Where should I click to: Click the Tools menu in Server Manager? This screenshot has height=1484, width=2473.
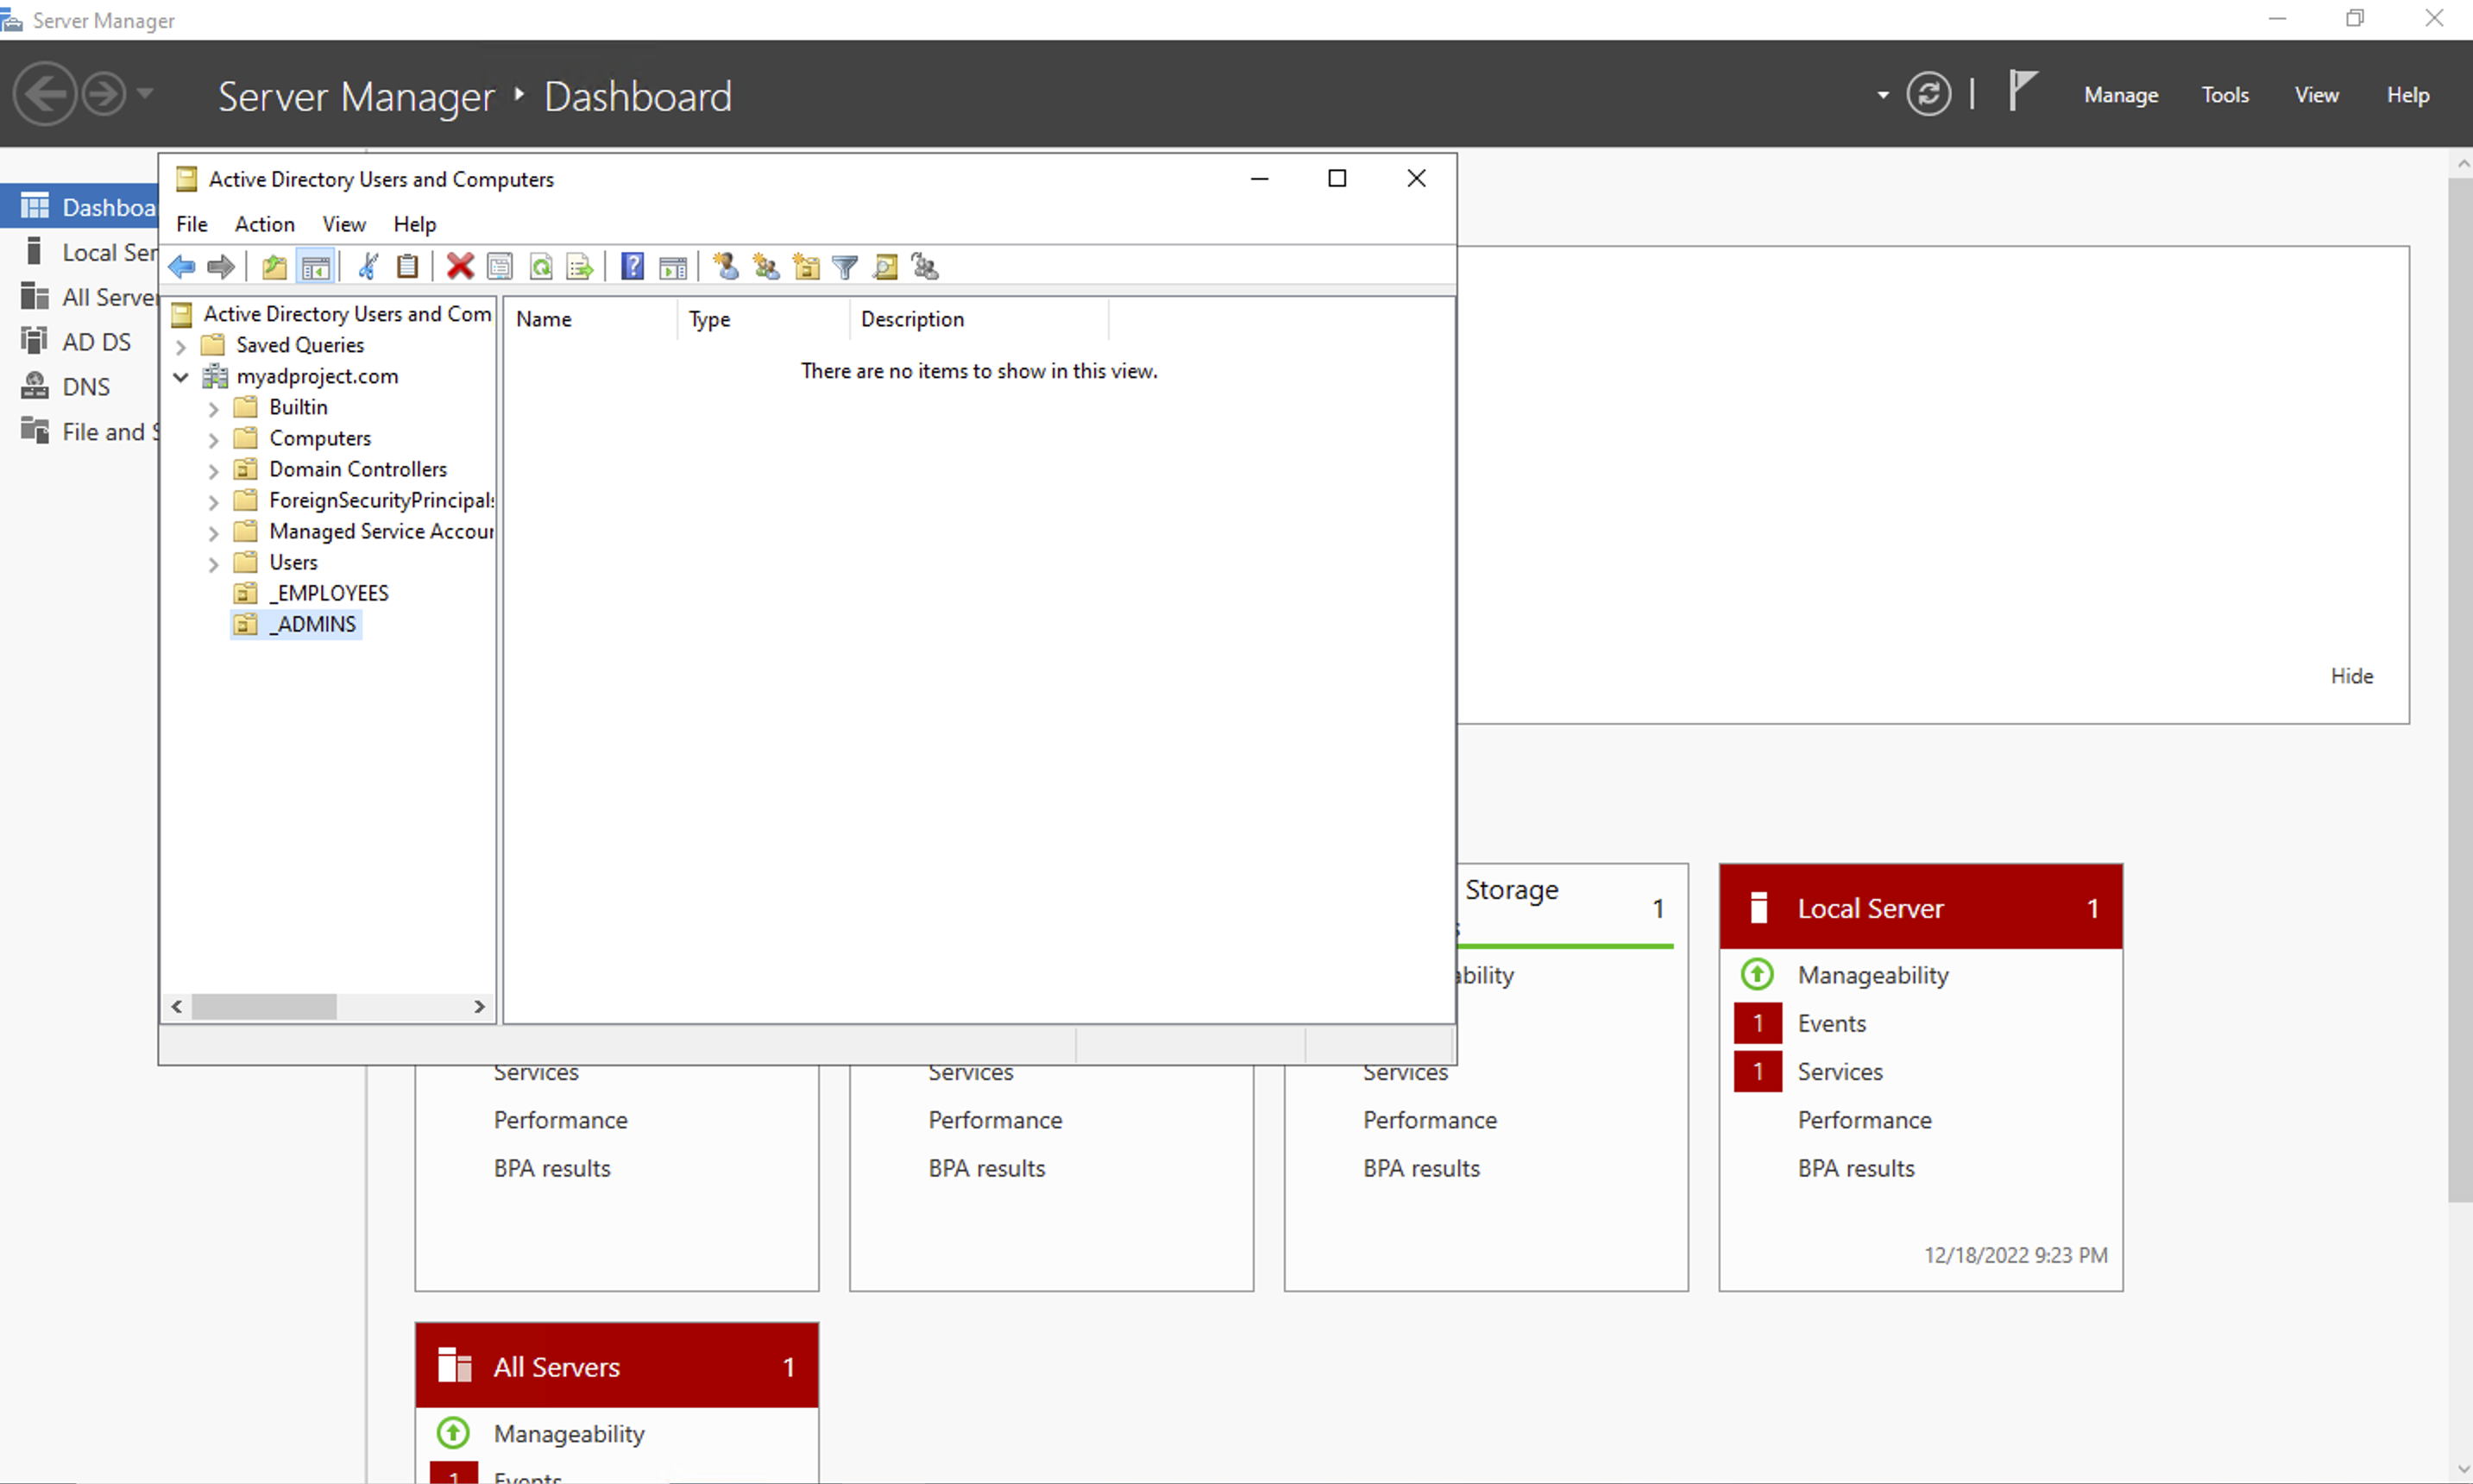pyautogui.click(x=2224, y=94)
